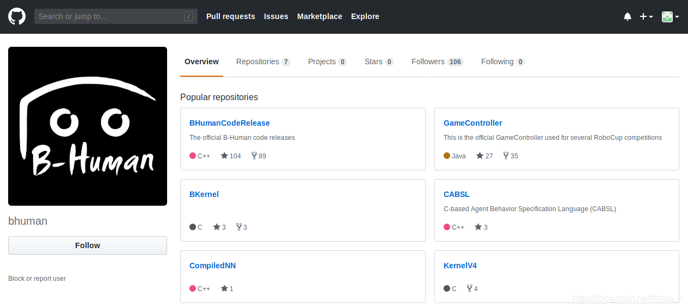Click 'The official B-Human code releases' description
Screen dimensions: 688x308
(x=242, y=138)
